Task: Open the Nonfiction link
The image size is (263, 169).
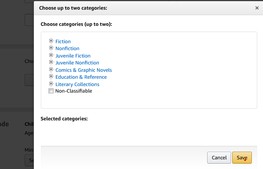Action: click(x=67, y=49)
